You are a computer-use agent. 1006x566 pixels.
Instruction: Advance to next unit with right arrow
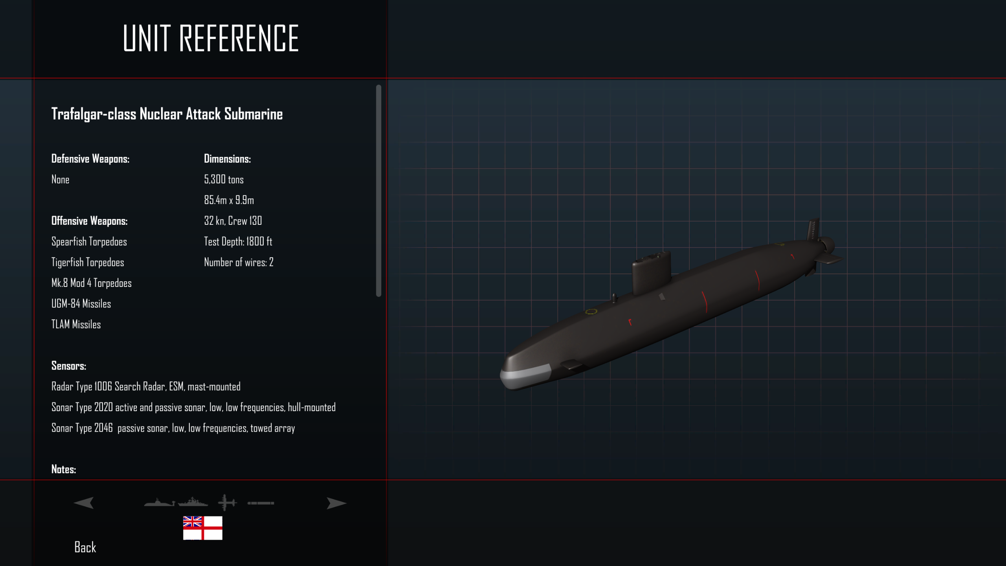click(x=336, y=503)
